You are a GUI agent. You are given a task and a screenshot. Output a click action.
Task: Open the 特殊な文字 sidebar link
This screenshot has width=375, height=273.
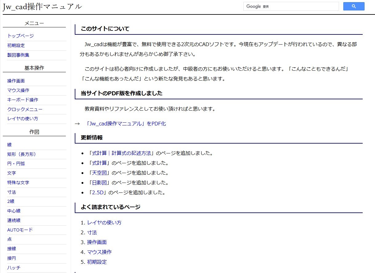pos(18,183)
